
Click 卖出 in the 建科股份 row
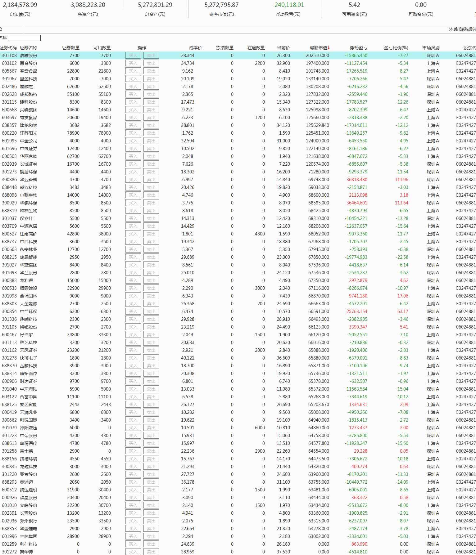[151, 102]
